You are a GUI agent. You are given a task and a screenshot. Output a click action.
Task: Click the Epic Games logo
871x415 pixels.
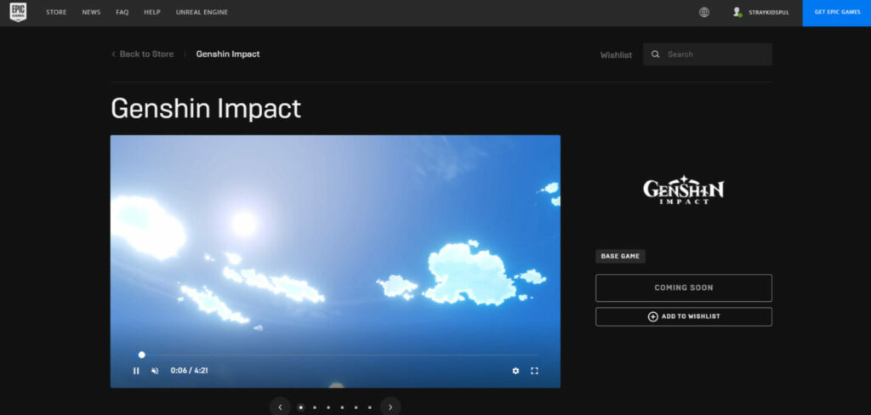coord(18,12)
